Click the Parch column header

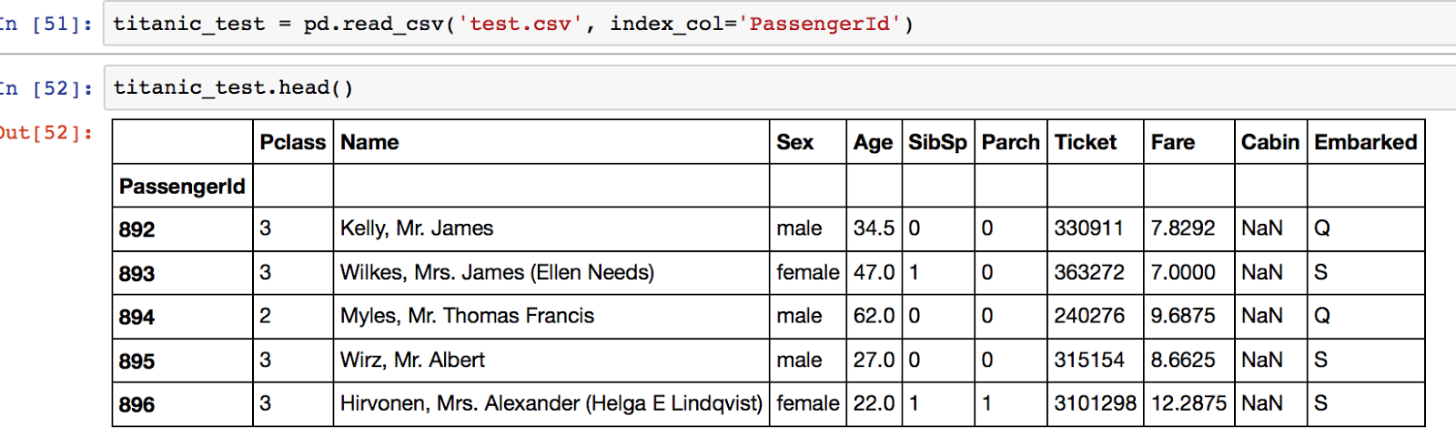pyautogui.click(x=1010, y=142)
